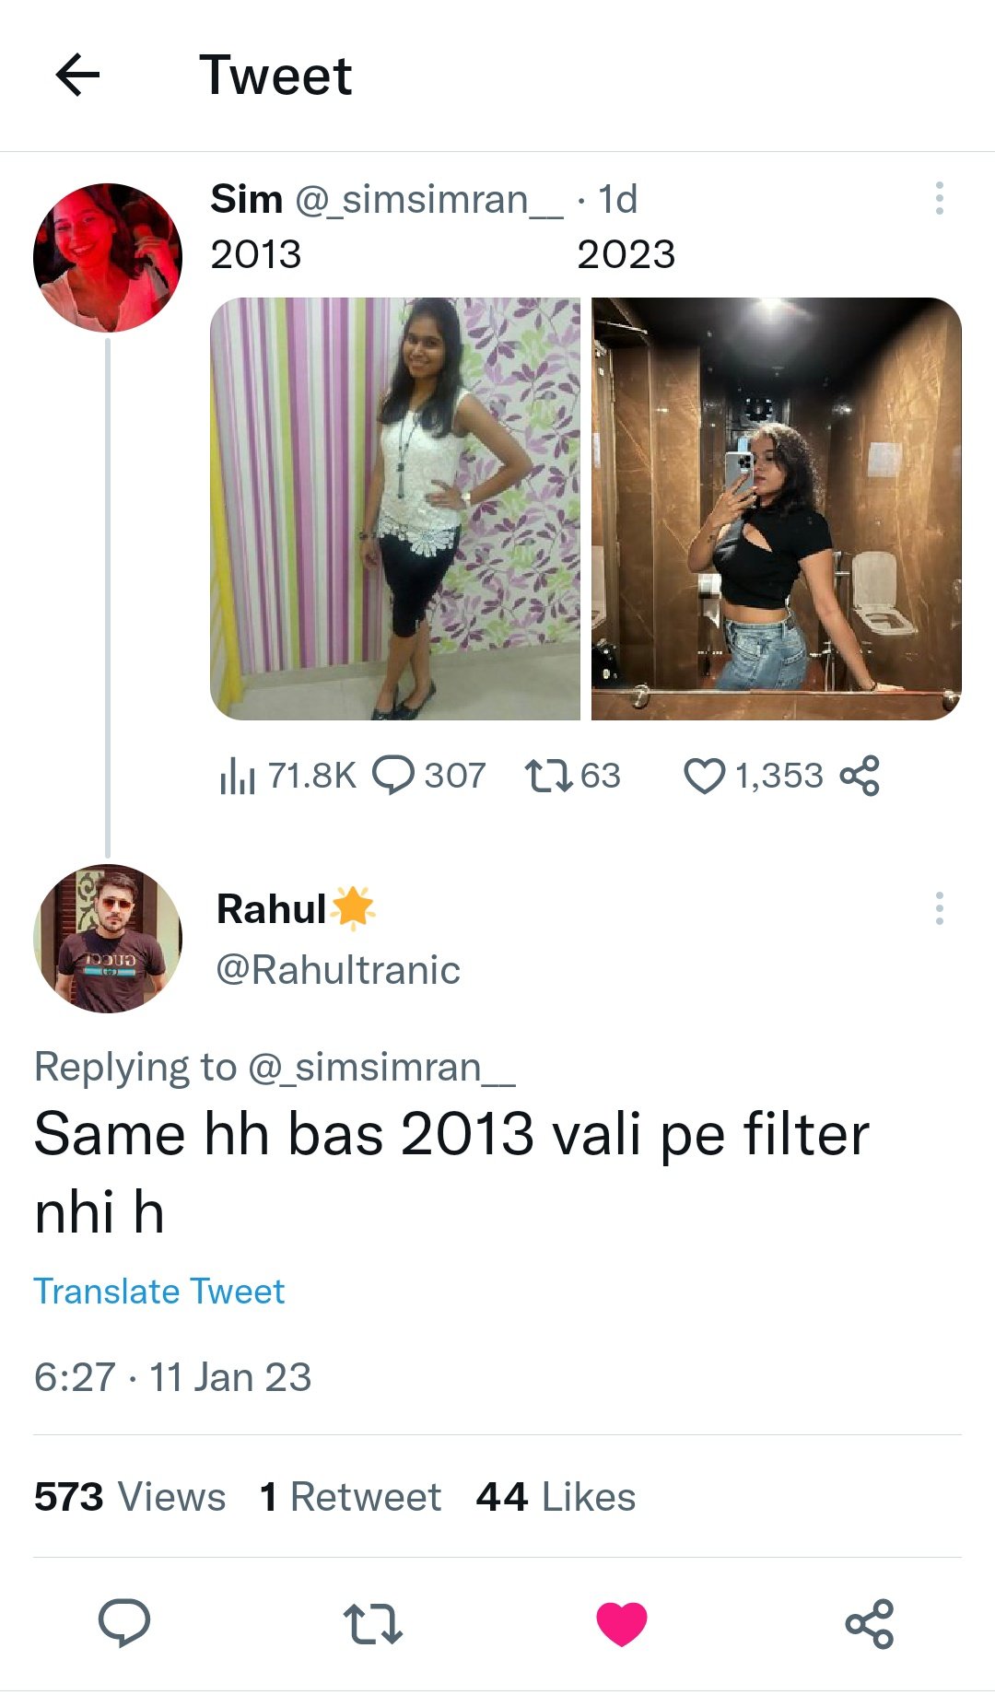Unlike Rahul's reply using pink heart

point(622,1623)
